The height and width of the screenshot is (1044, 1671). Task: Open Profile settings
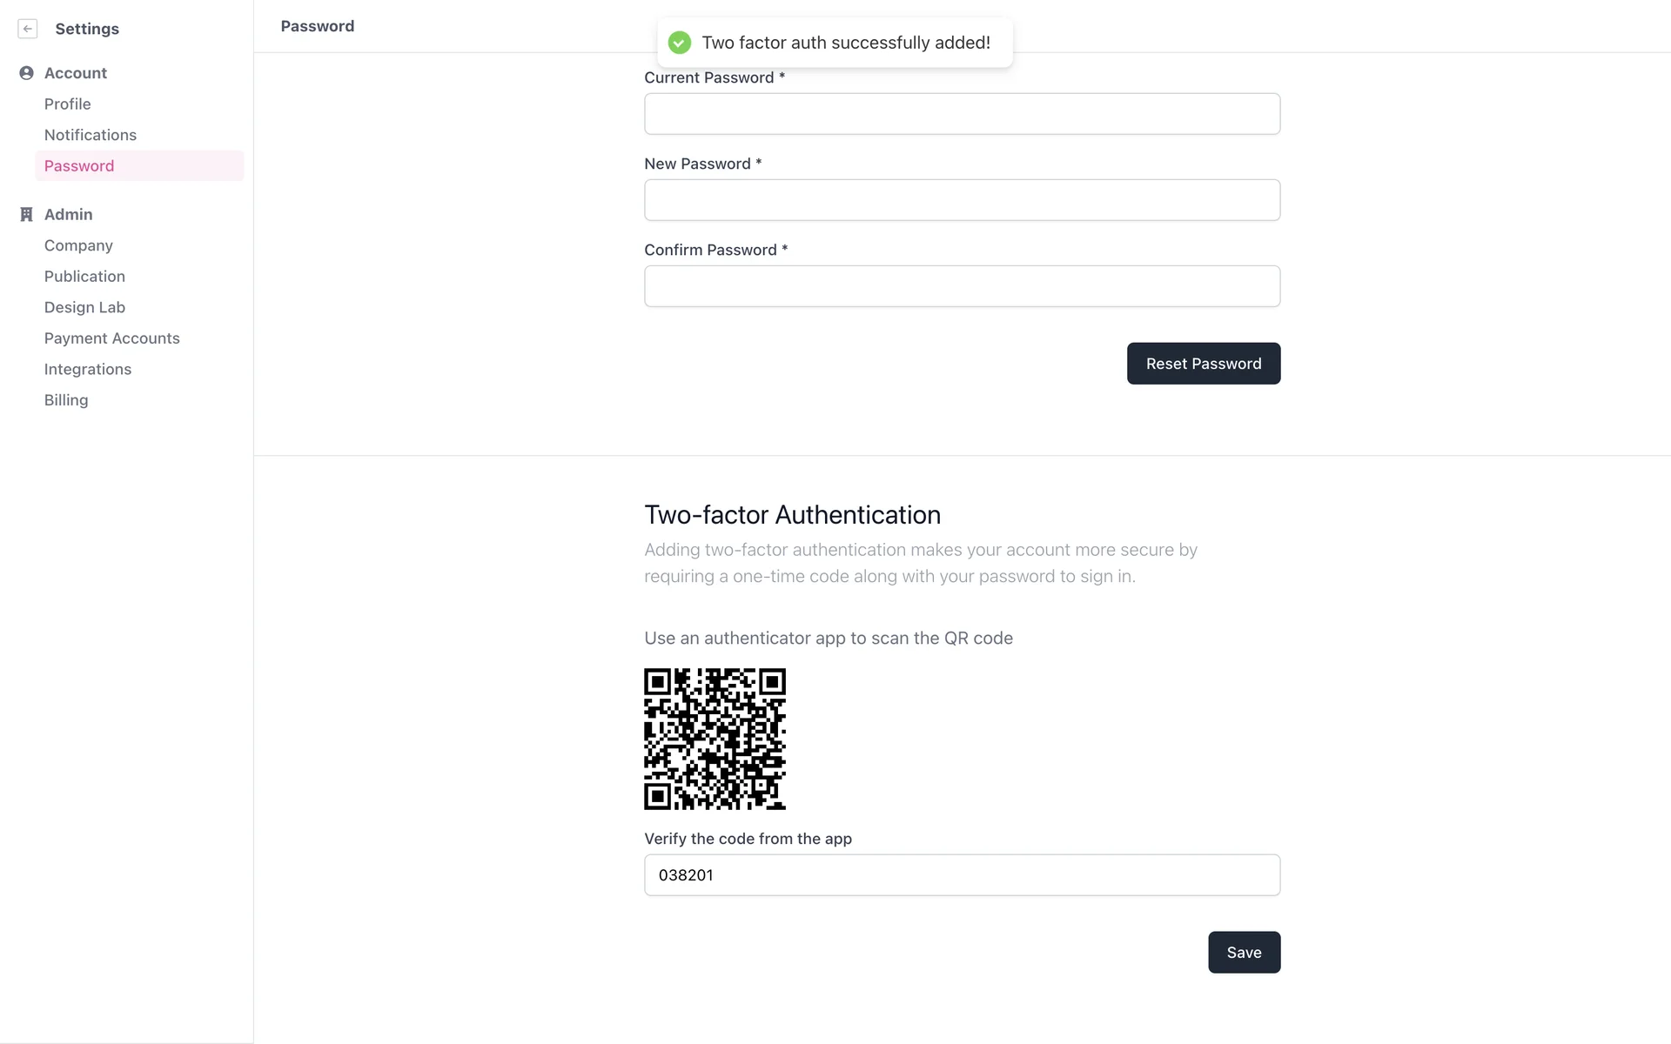(67, 104)
